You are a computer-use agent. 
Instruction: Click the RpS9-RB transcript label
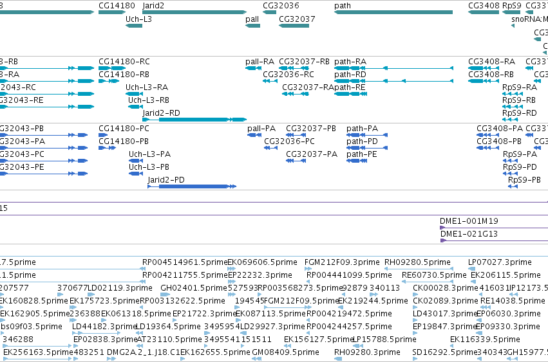[x=519, y=100]
